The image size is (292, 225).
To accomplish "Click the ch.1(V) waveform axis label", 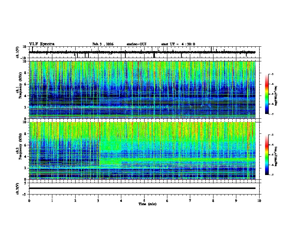I will point(17,52).
